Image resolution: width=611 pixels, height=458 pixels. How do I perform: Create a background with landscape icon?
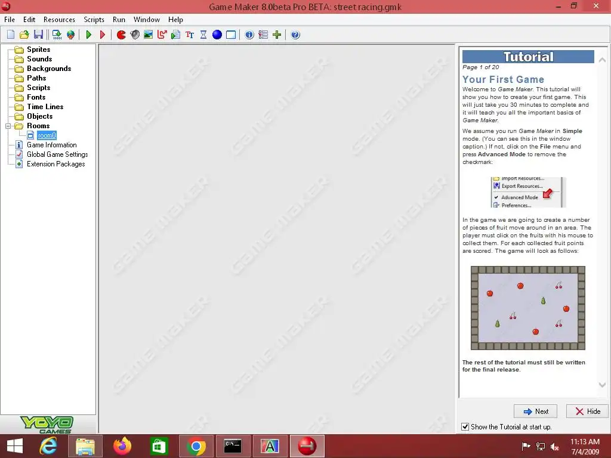coord(148,35)
